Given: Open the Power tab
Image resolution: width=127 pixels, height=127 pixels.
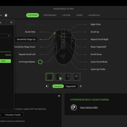Looking at the screenshot, I should (79, 15).
